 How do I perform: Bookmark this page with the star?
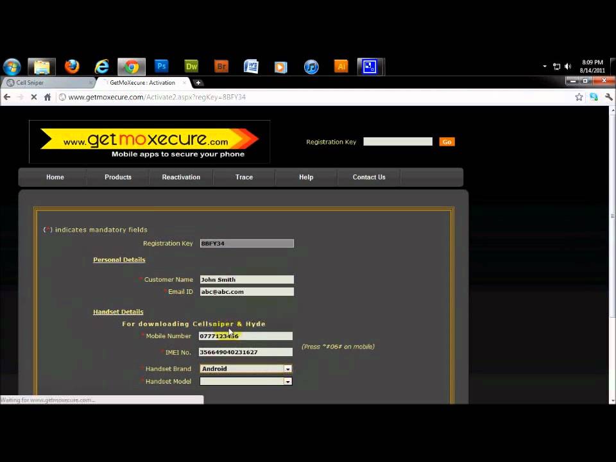click(579, 97)
